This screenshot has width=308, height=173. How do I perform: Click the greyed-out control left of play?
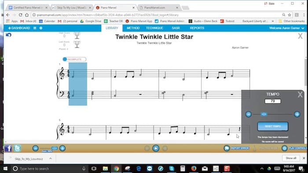[x=147, y=148]
